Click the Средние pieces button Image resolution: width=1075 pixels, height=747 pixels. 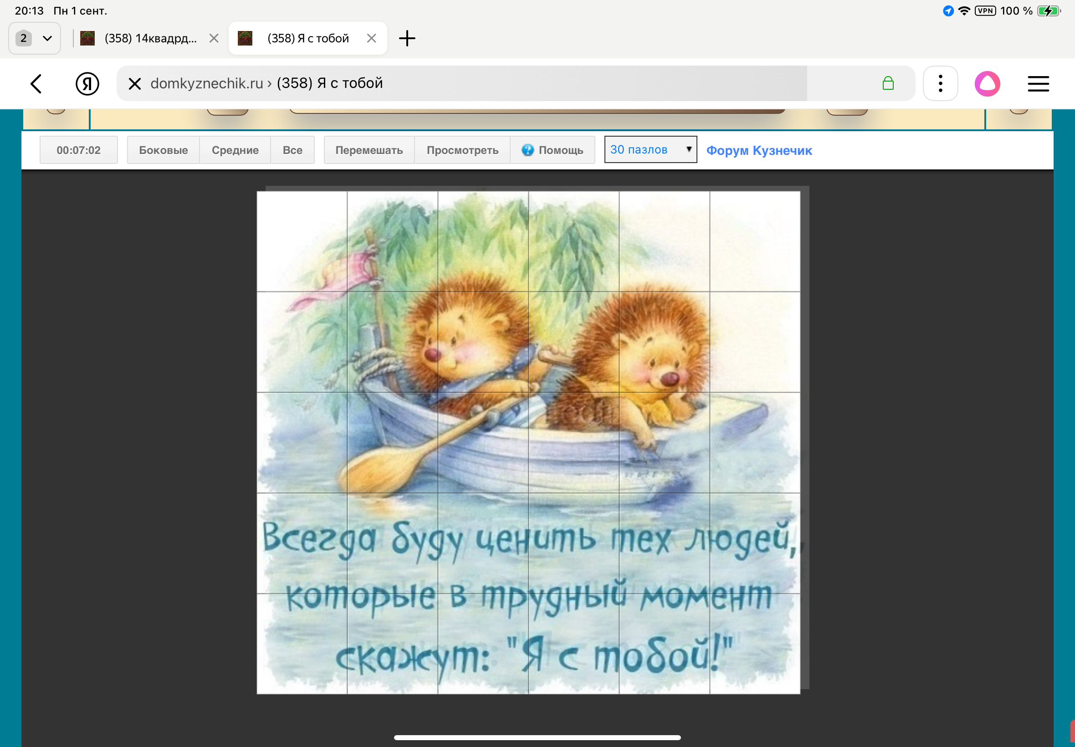(x=235, y=150)
